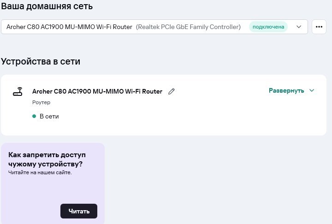The image size is (332, 224).
Task: Select the Archer C80 device name in card
Action: tap(97, 91)
